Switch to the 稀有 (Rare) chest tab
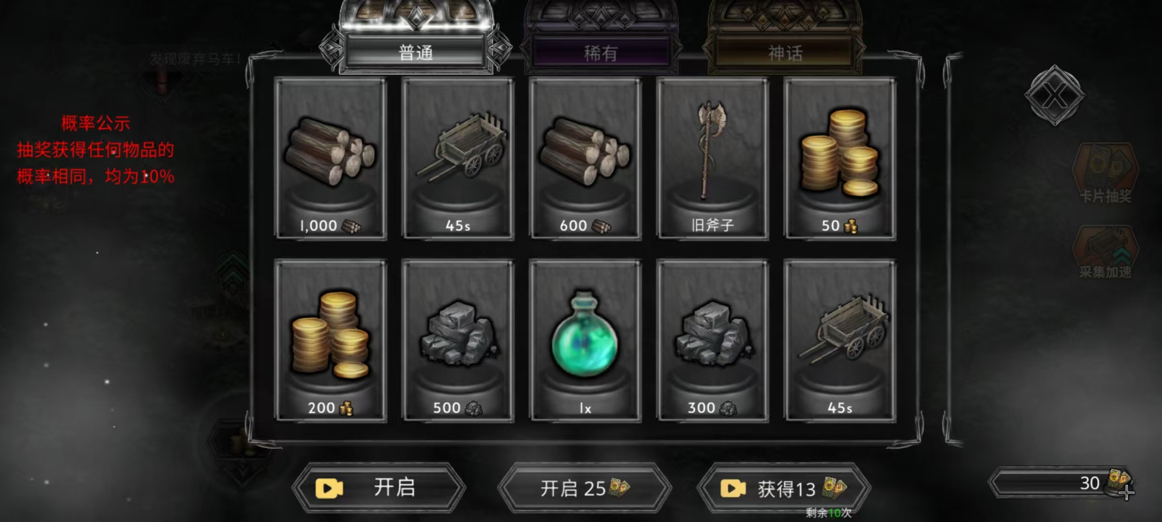1162x522 pixels. (600, 52)
